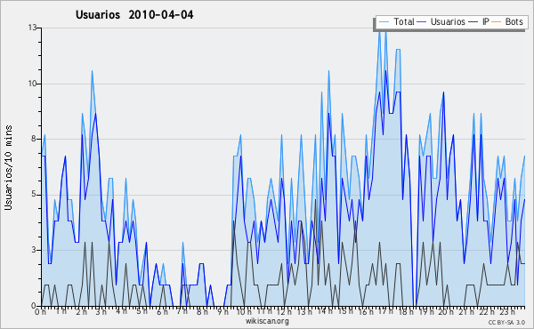Click the x-axis label '16 h'

click(365, 311)
